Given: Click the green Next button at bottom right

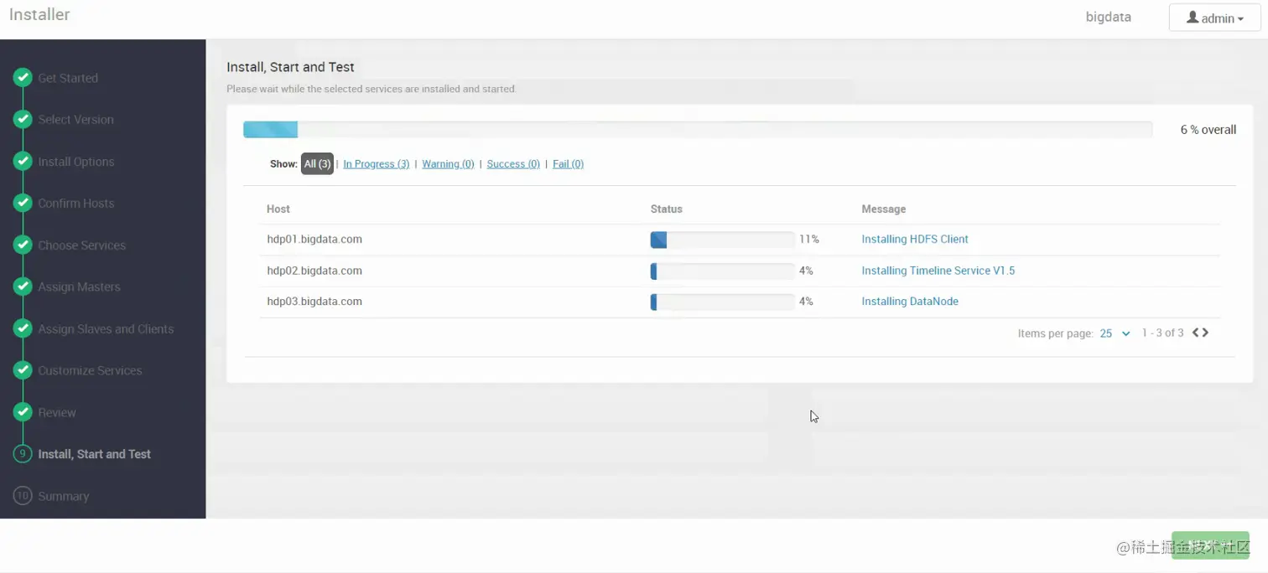Looking at the screenshot, I should click(x=1210, y=545).
